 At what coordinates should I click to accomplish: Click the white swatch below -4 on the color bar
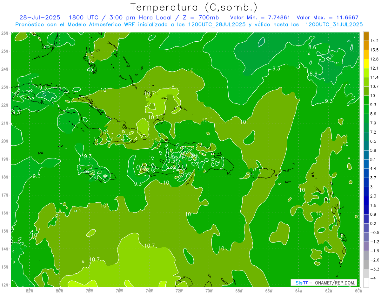(x=366, y=283)
